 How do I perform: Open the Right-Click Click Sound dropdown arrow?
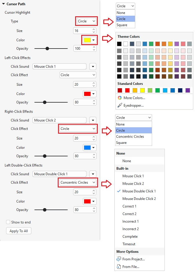tap(93, 120)
